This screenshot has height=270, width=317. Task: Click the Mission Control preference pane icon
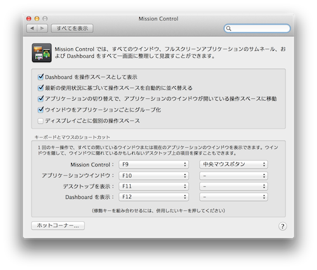coord(42,53)
